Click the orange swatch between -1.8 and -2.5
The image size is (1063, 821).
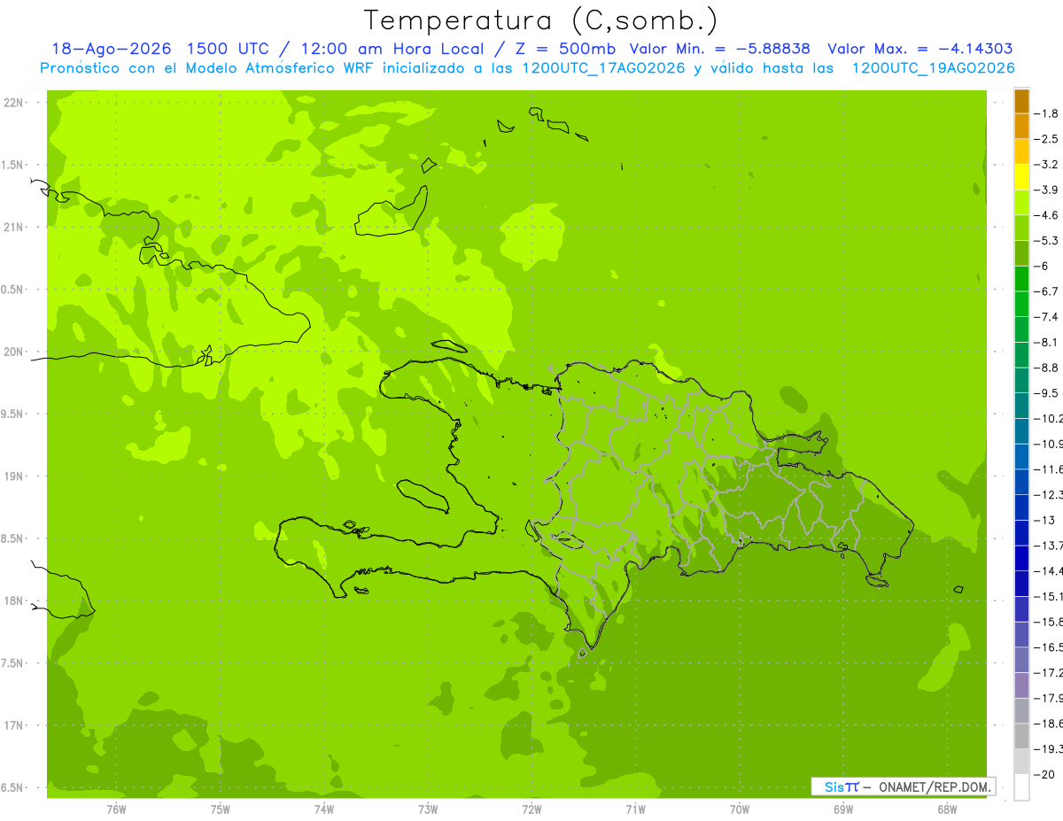pos(1021,127)
